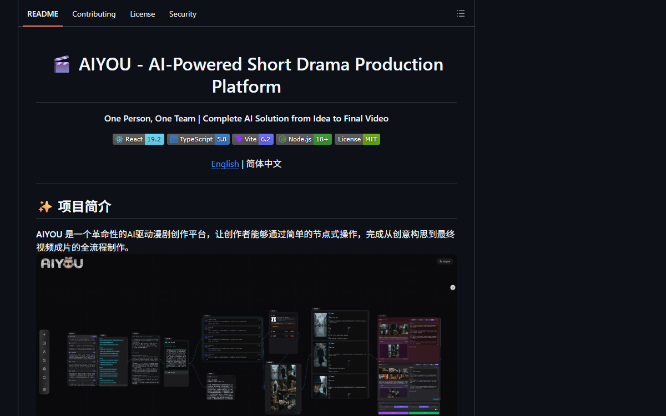The image size is (666, 416).
Task: Click the gear icon in screenshot sidebar
Action: click(x=44, y=389)
